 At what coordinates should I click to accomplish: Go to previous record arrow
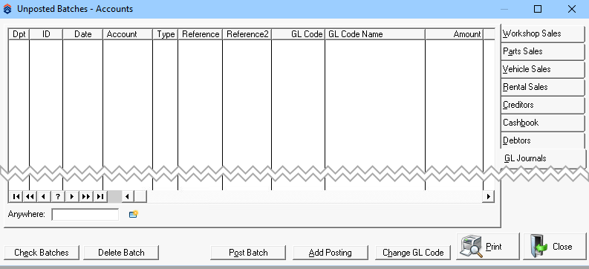click(x=44, y=196)
